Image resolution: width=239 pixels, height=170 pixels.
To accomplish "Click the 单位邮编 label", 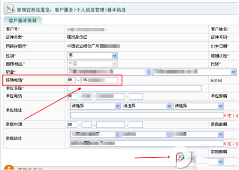I will [219, 96].
